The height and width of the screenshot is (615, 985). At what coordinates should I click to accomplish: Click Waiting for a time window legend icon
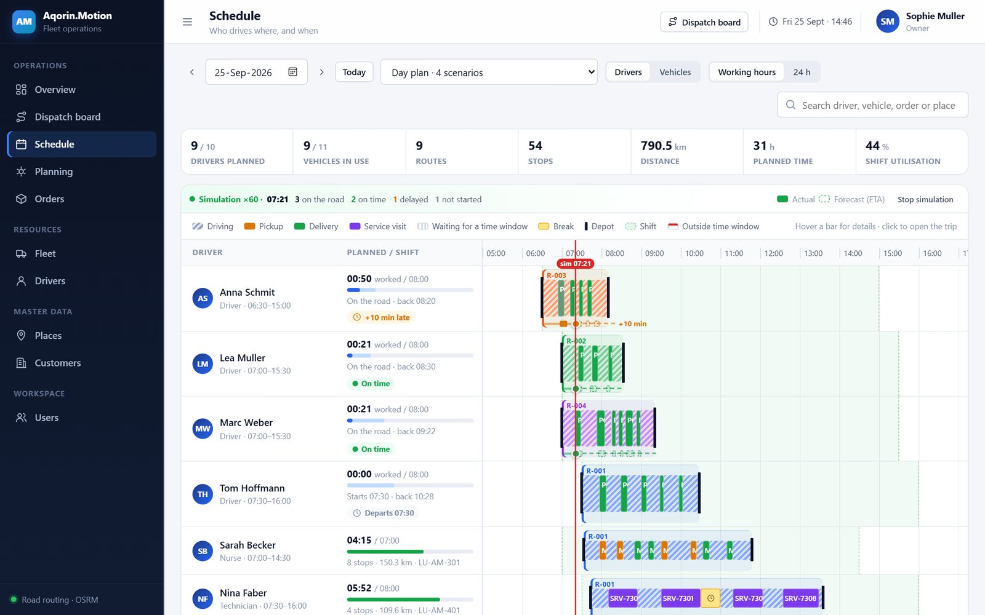[422, 226]
